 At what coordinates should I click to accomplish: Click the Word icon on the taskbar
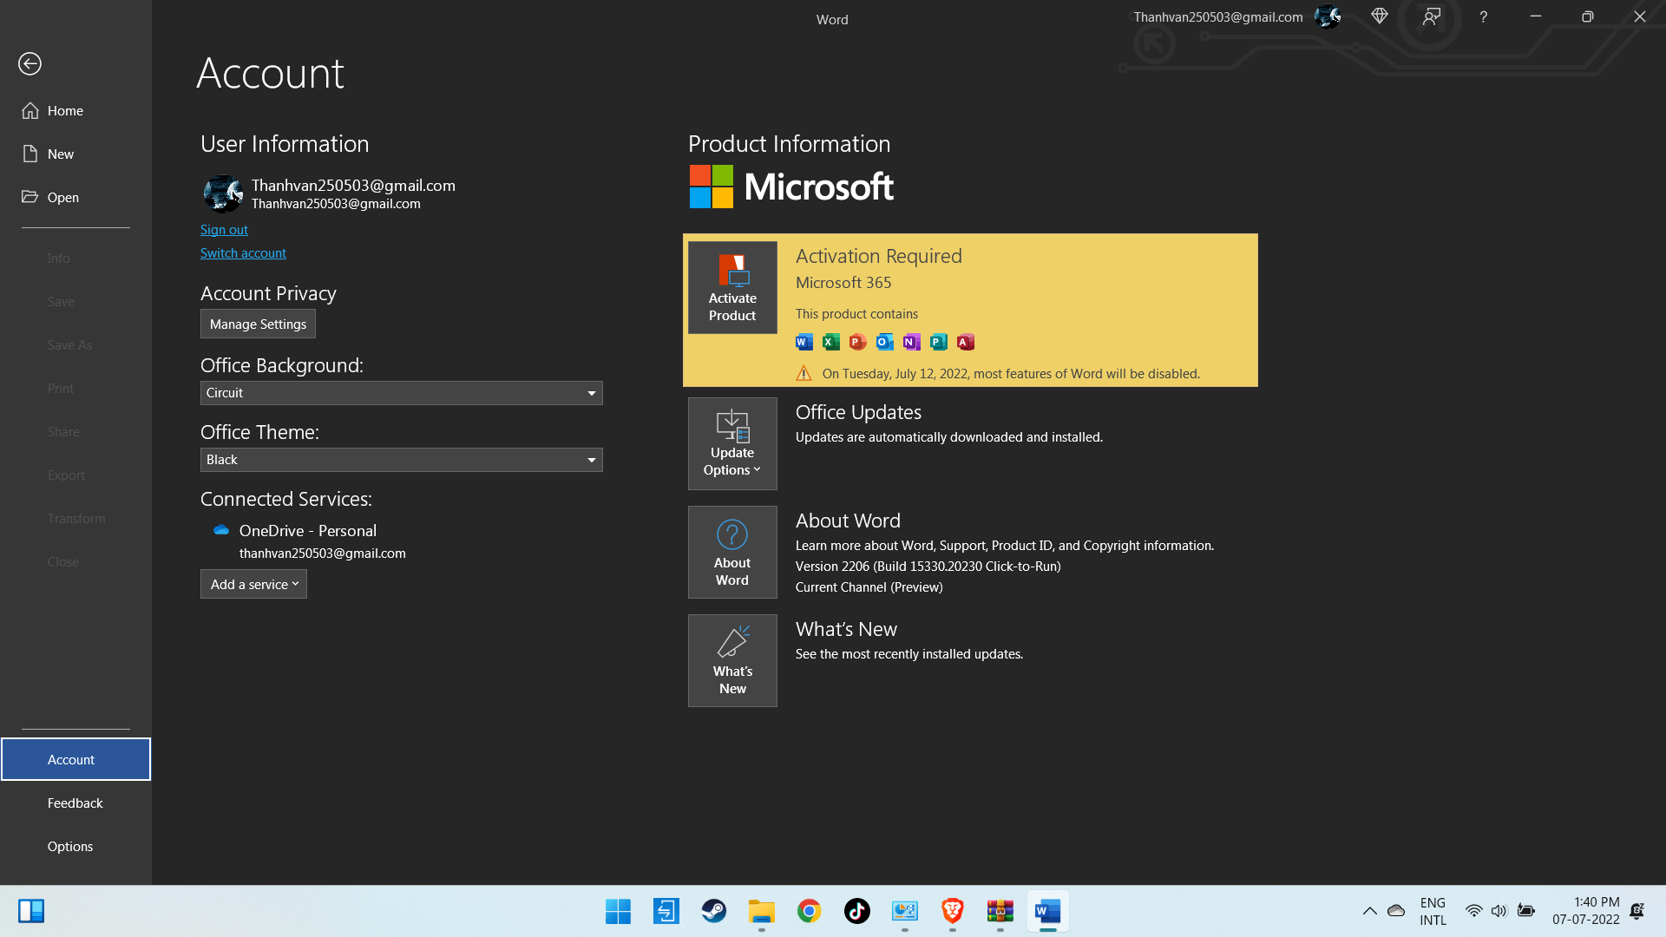[x=1048, y=911]
